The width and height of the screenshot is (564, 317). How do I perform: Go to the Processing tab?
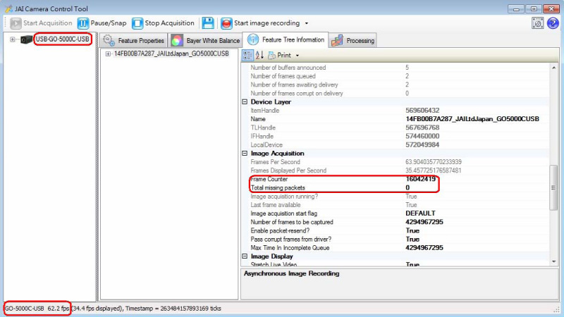pyautogui.click(x=353, y=41)
